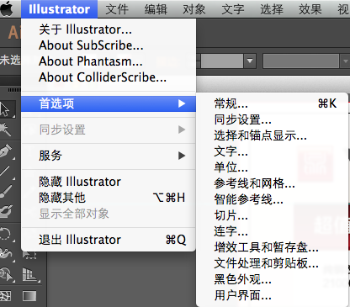The height and width of the screenshot is (307, 350).
Task: Select the Paintbrush tool
Action: pyautogui.click(x=6, y=191)
